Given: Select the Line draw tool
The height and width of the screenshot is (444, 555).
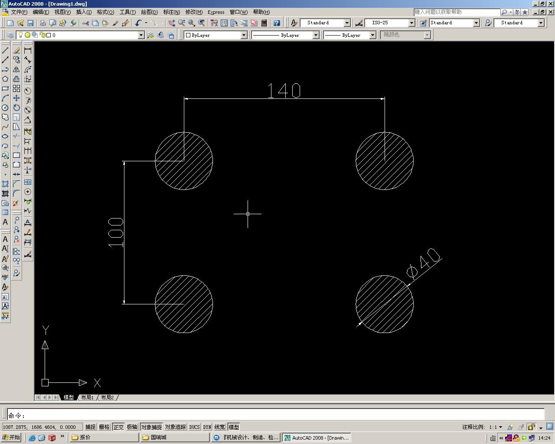Looking at the screenshot, I should (5, 50).
